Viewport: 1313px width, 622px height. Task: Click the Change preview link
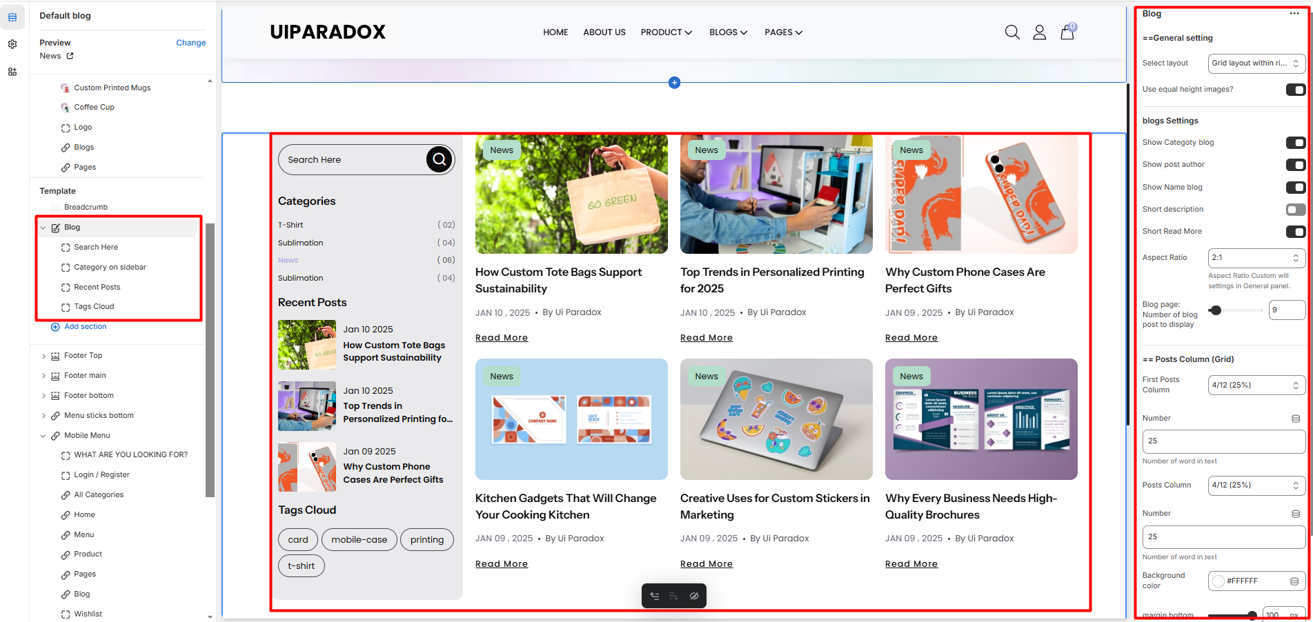(x=191, y=43)
